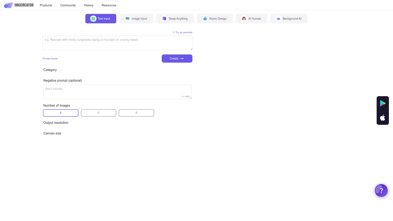Open the Prompt Guide link
Viewport: 393px width, 221px height.
coord(50,58)
